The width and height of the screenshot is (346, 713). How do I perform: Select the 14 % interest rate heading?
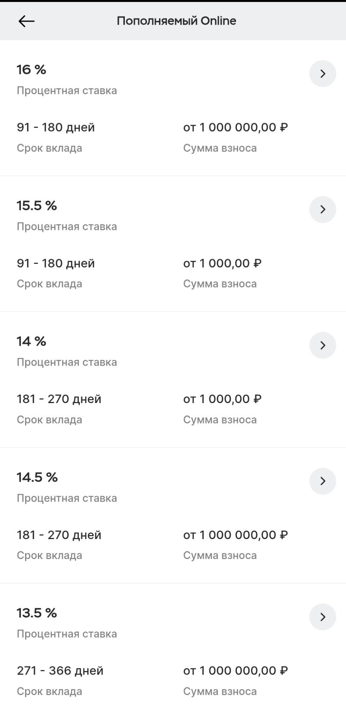31,341
